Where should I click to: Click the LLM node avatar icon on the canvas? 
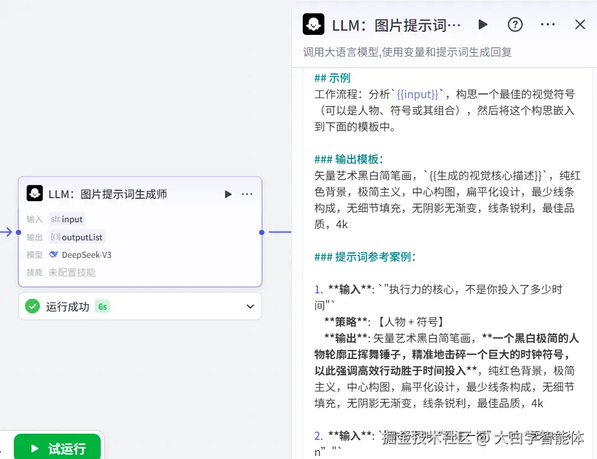34,193
